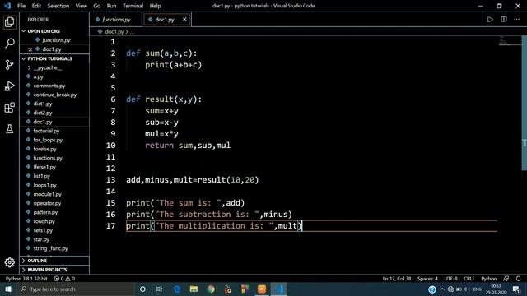Open the Extensions view

tap(9, 108)
